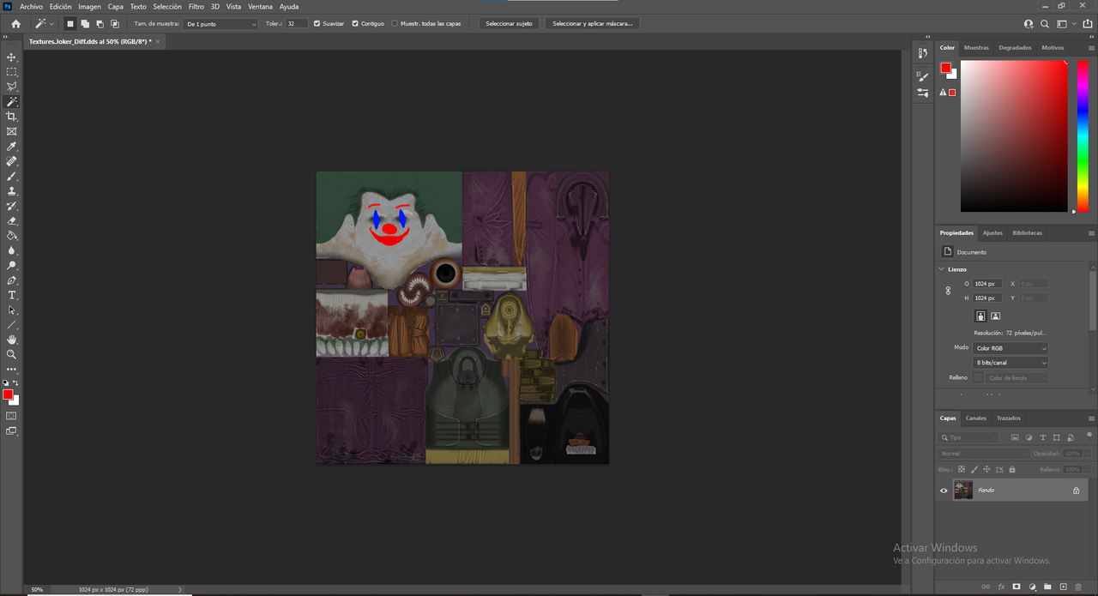
Task: Select the Frame tool
Action: click(x=11, y=131)
